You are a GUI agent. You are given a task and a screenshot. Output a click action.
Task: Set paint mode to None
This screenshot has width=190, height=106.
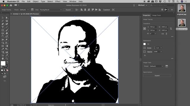click(x=7, y=70)
